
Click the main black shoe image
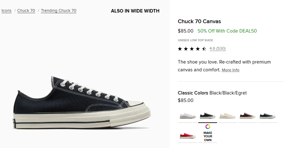82,102
